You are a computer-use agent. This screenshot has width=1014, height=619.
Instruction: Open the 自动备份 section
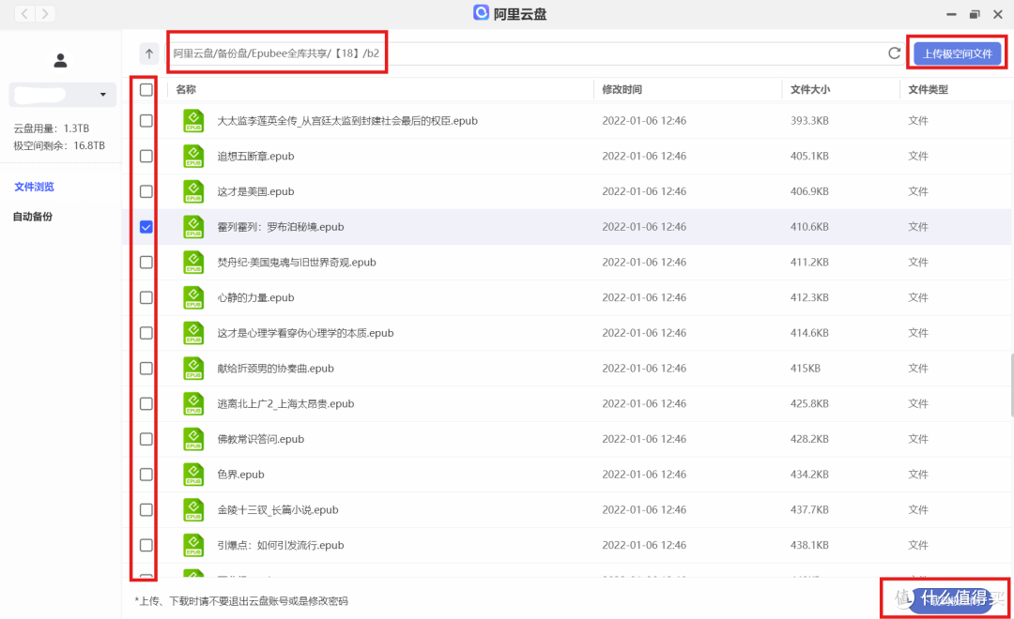pos(33,217)
